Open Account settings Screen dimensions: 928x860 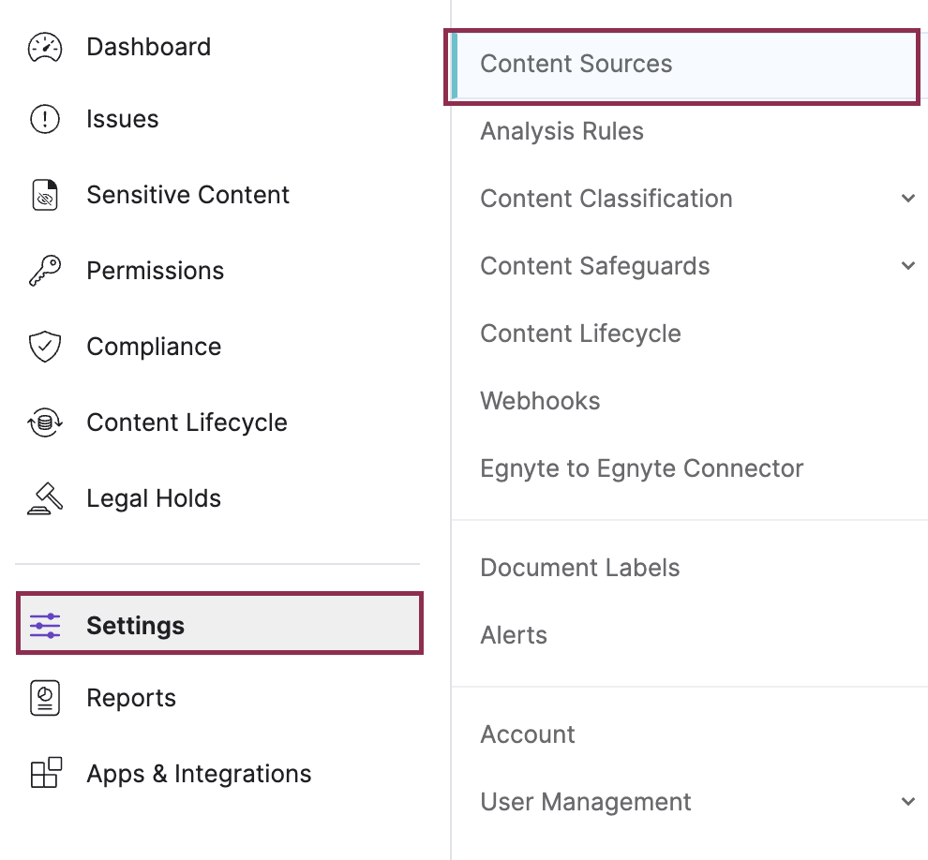(x=528, y=734)
